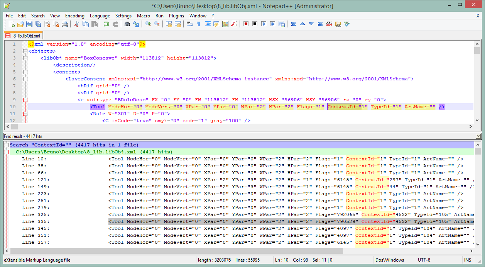Show the Function List panel

(234, 24)
